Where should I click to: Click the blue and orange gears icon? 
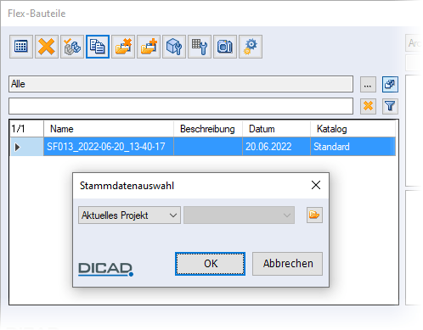(x=251, y=47)
